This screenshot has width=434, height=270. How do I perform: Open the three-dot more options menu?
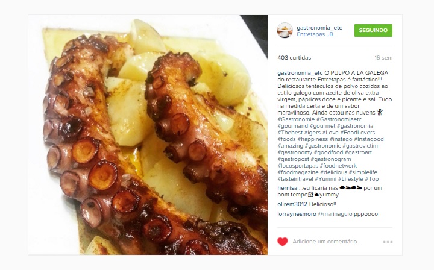[x=388, y=242]
